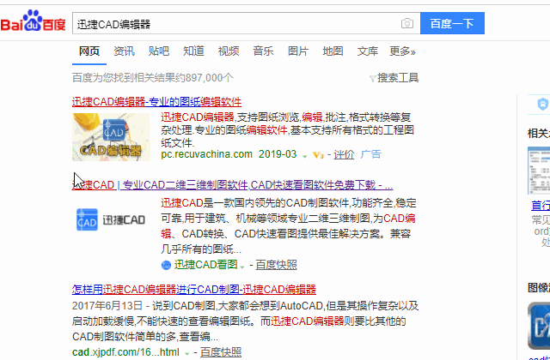Click the blue app icon in sidebar
This screenshot has height=360, width=550.
(x=539, y=326)
